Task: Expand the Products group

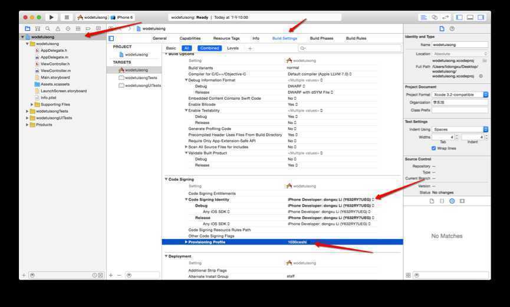Action: [x=27, y=125]
